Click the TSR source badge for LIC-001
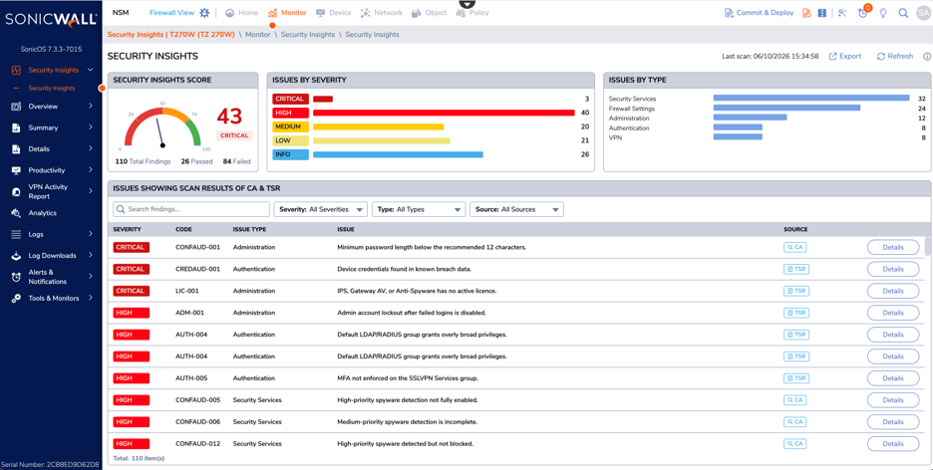 point(796,291)
